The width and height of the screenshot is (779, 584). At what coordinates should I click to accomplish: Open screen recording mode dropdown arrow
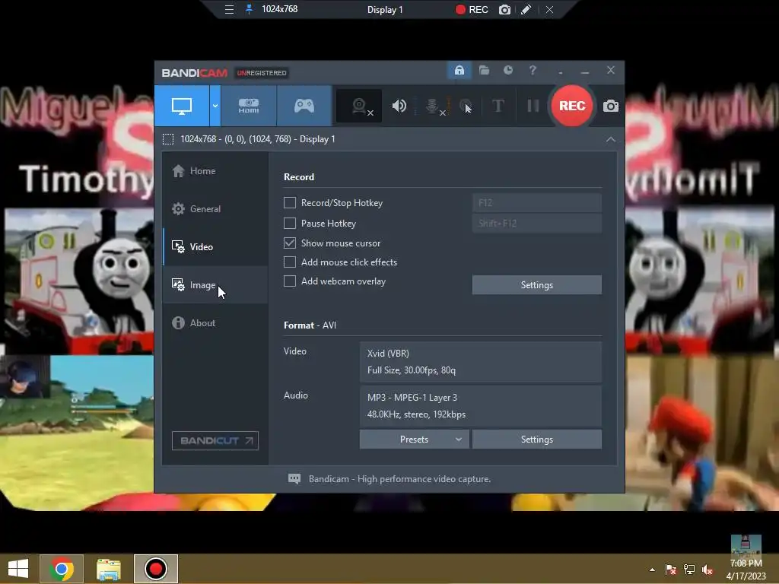215,106
